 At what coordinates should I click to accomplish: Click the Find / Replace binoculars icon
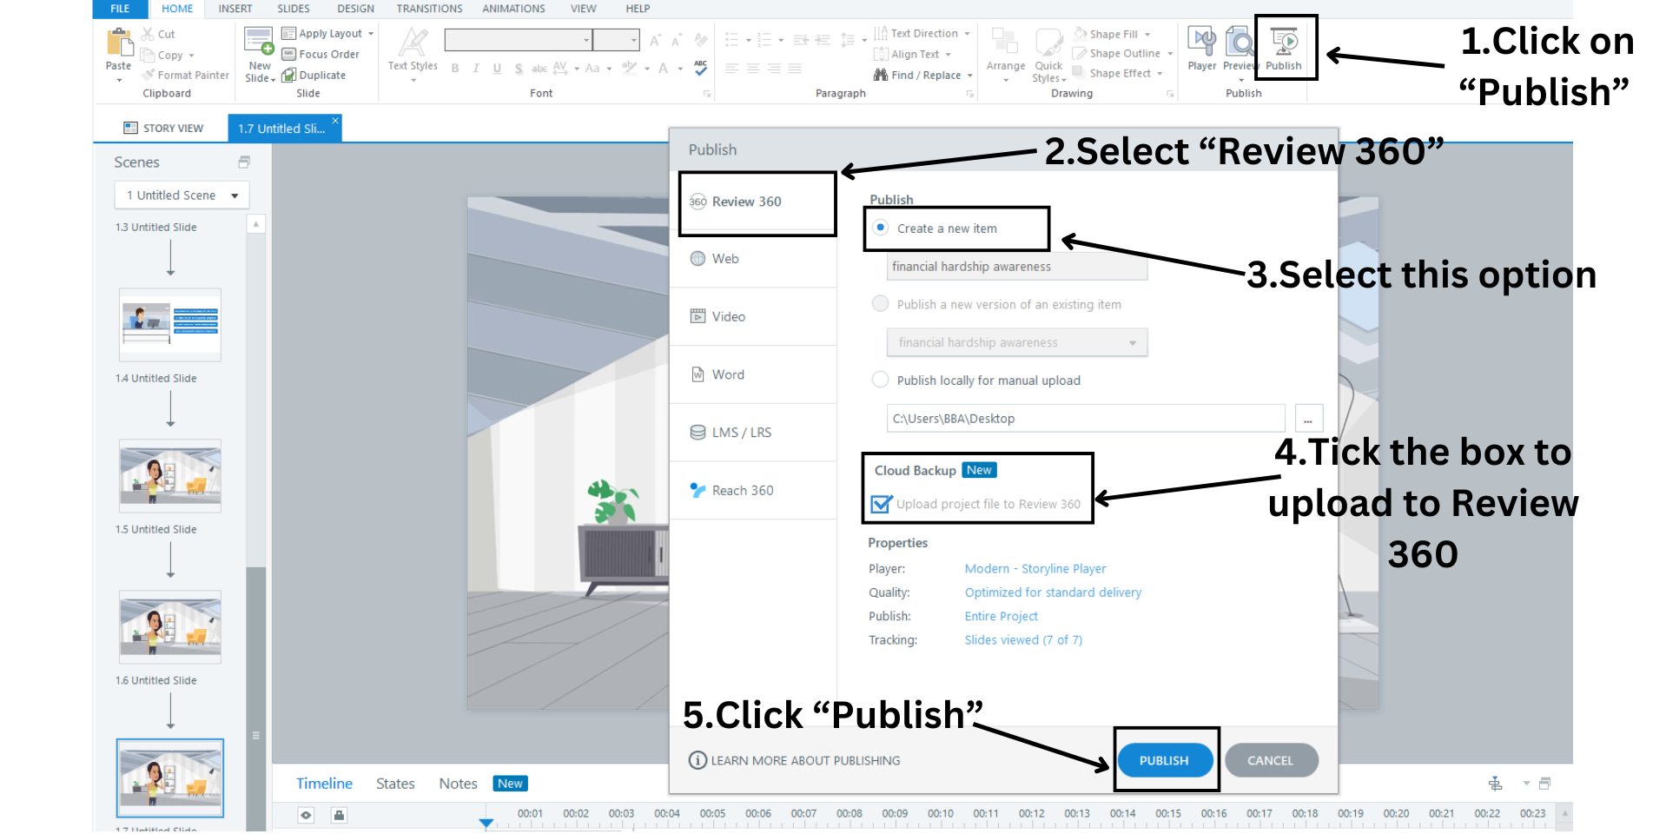(x=881, y=75)
